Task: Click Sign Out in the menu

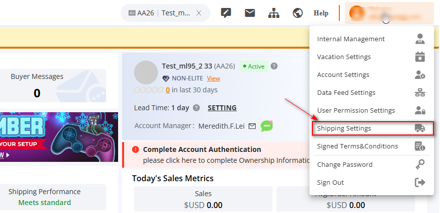Action: (330, 182)
